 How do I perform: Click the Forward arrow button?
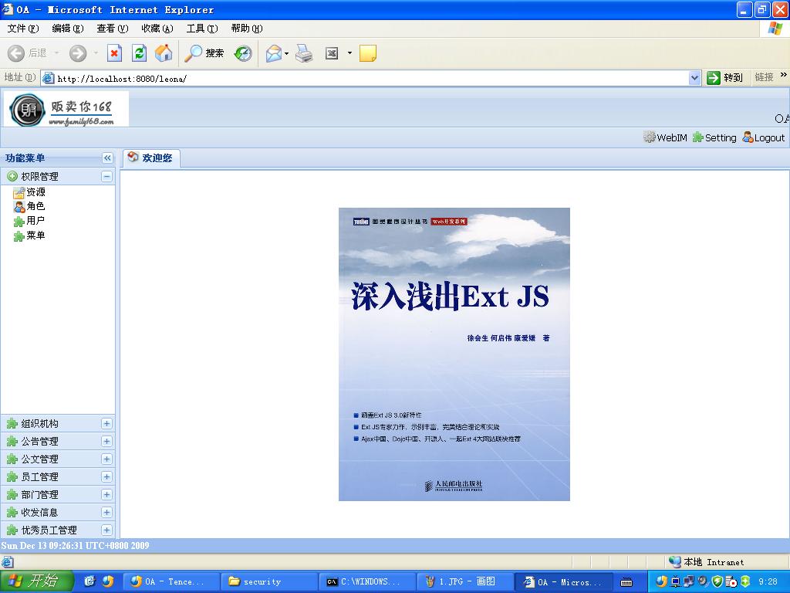[x=78, y=53]
